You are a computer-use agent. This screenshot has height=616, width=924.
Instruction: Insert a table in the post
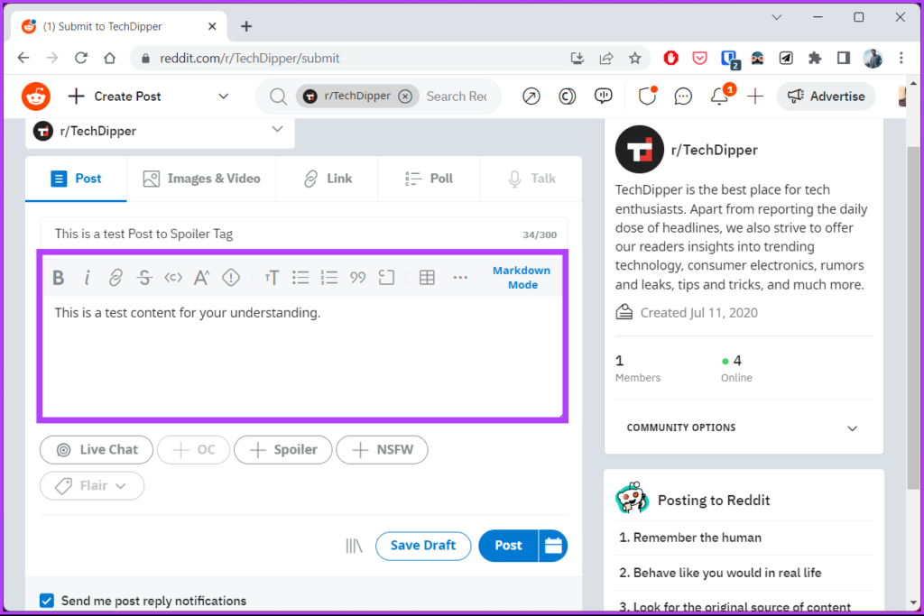(427, 278)
